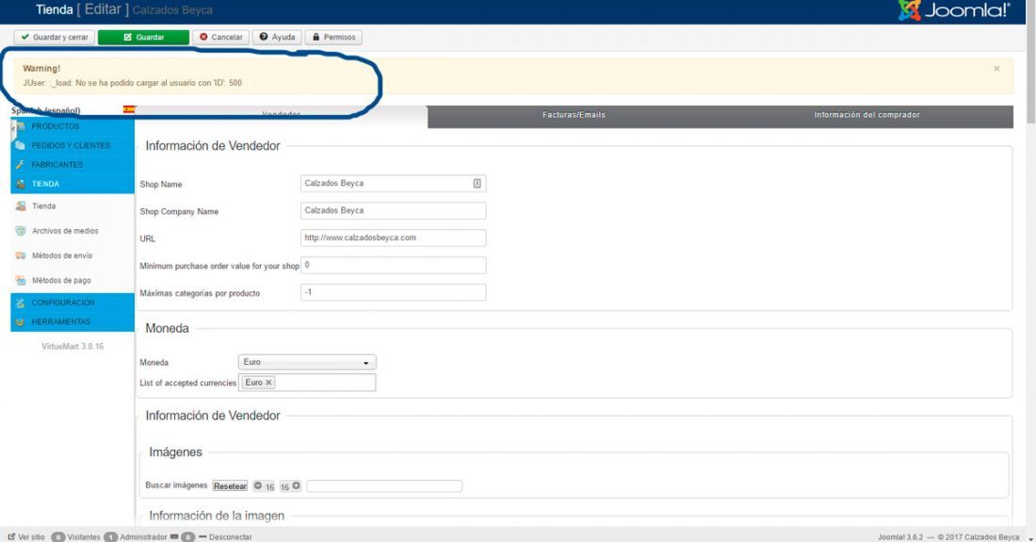
Task: Click the Minimum purchase order value field
Action: coord(393,265)
